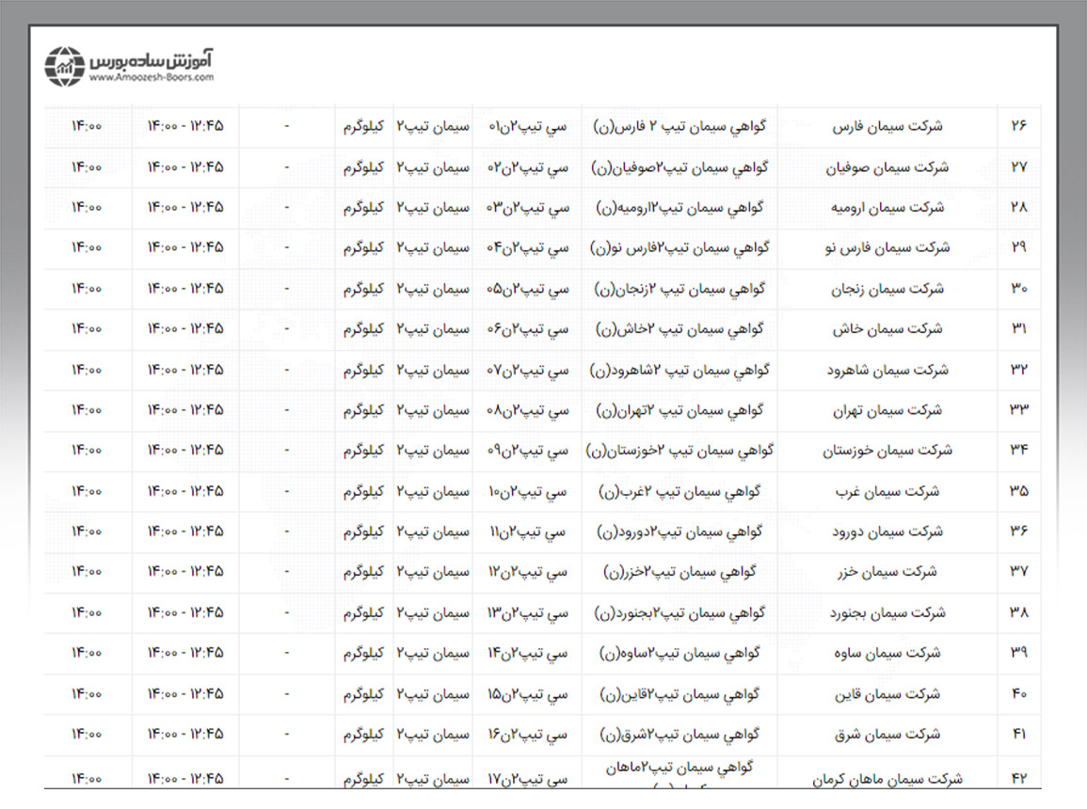Screen dimensions: 1087x809
Task: Click certificate گواهي سیمان تیپ۲دورود(ن)
Action: point(679,531)
